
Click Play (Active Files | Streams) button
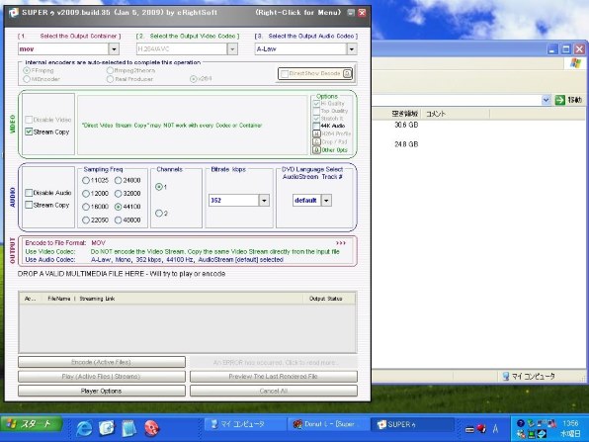102,376
